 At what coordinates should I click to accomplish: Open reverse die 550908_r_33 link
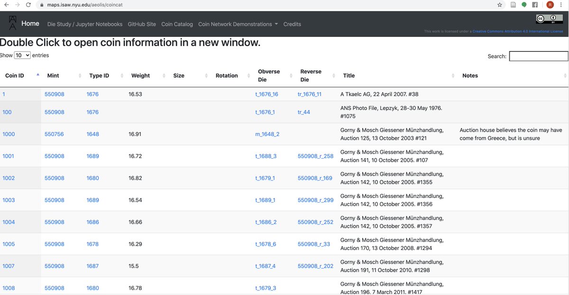314,244
